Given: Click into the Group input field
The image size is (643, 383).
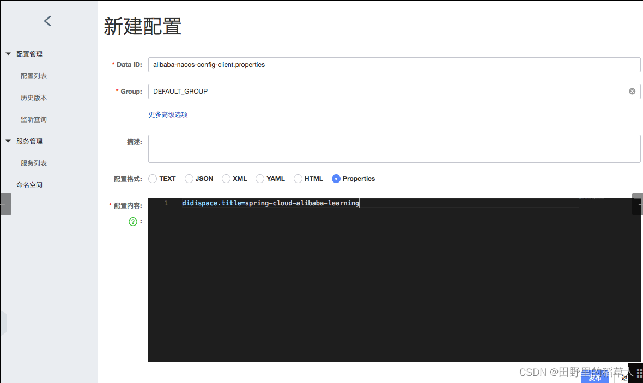Looking at the screenshot, I should (x=394, y=92).
